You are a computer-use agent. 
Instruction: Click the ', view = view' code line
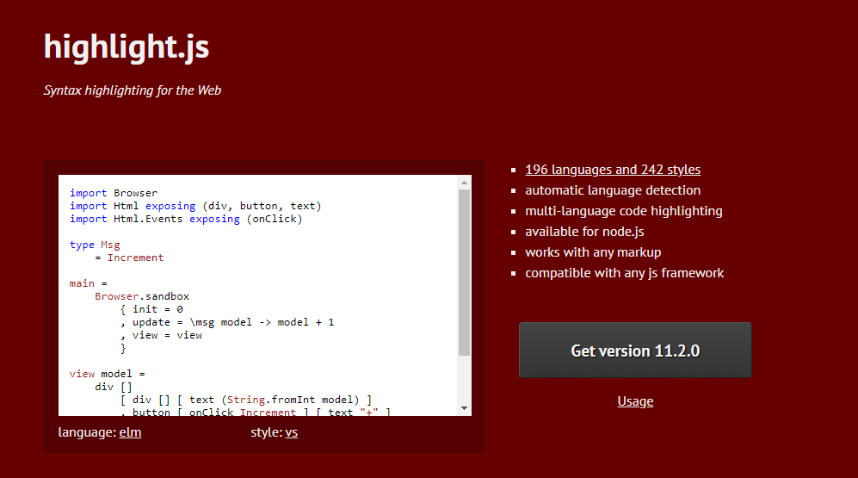point(161,335)
